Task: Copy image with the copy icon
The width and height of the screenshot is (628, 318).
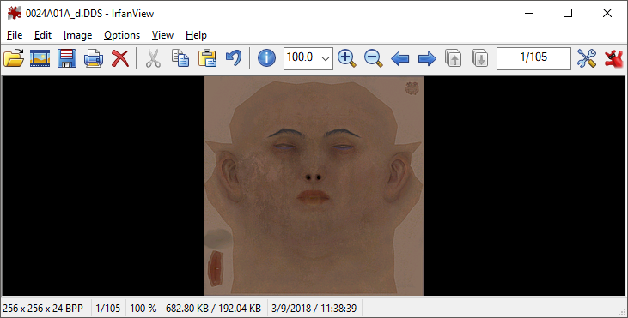Action: click(x=180, y=58)
